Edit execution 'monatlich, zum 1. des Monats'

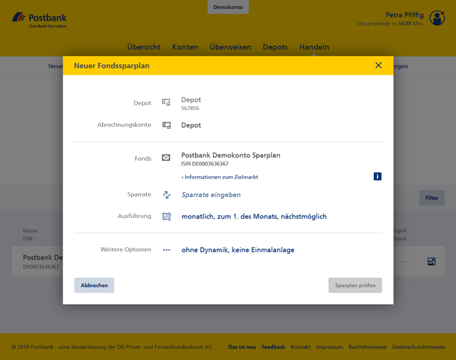(x=254, y=217)
